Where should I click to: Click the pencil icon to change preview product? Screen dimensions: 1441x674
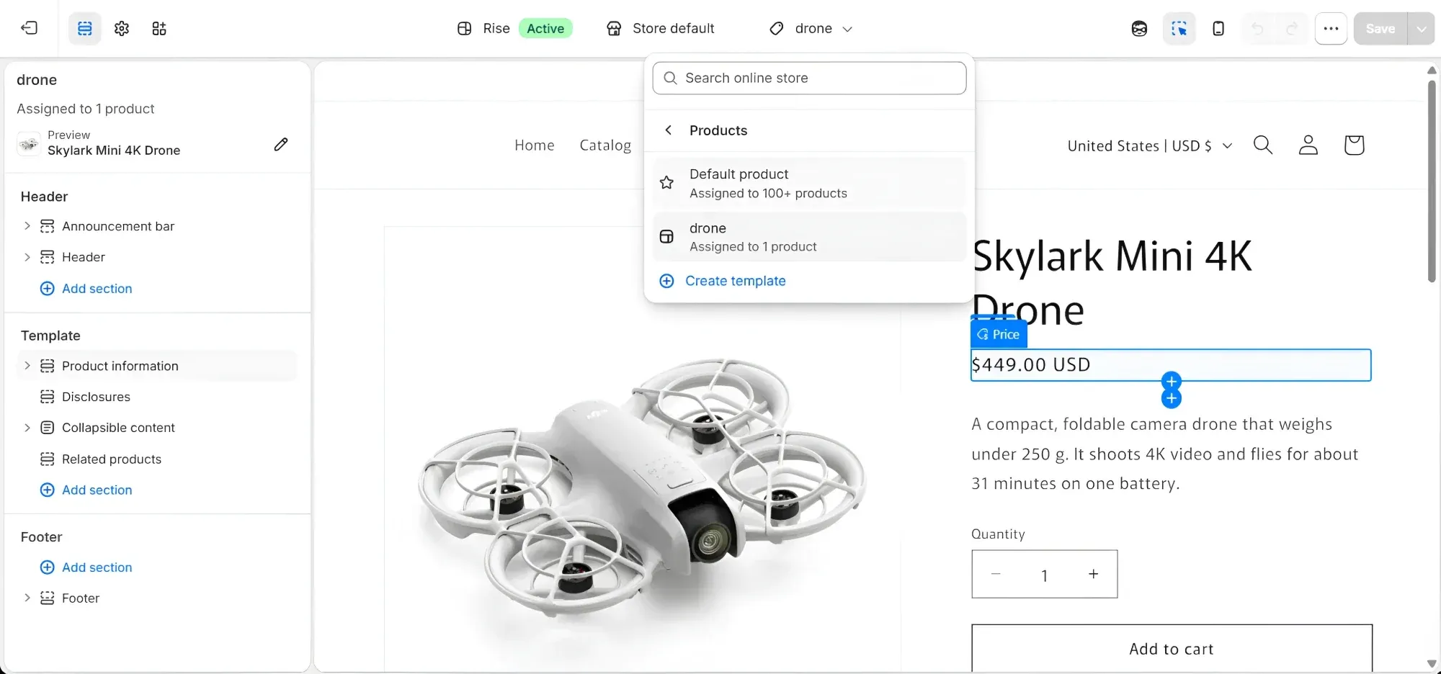point(281,144)
